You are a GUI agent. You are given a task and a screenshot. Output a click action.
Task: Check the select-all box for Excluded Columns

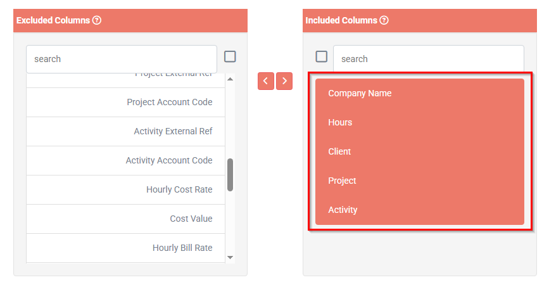[230, 56]
